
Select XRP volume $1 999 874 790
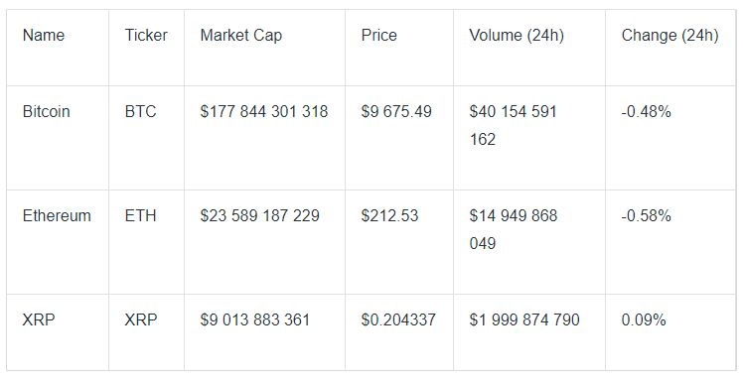[x=524, y=320]
